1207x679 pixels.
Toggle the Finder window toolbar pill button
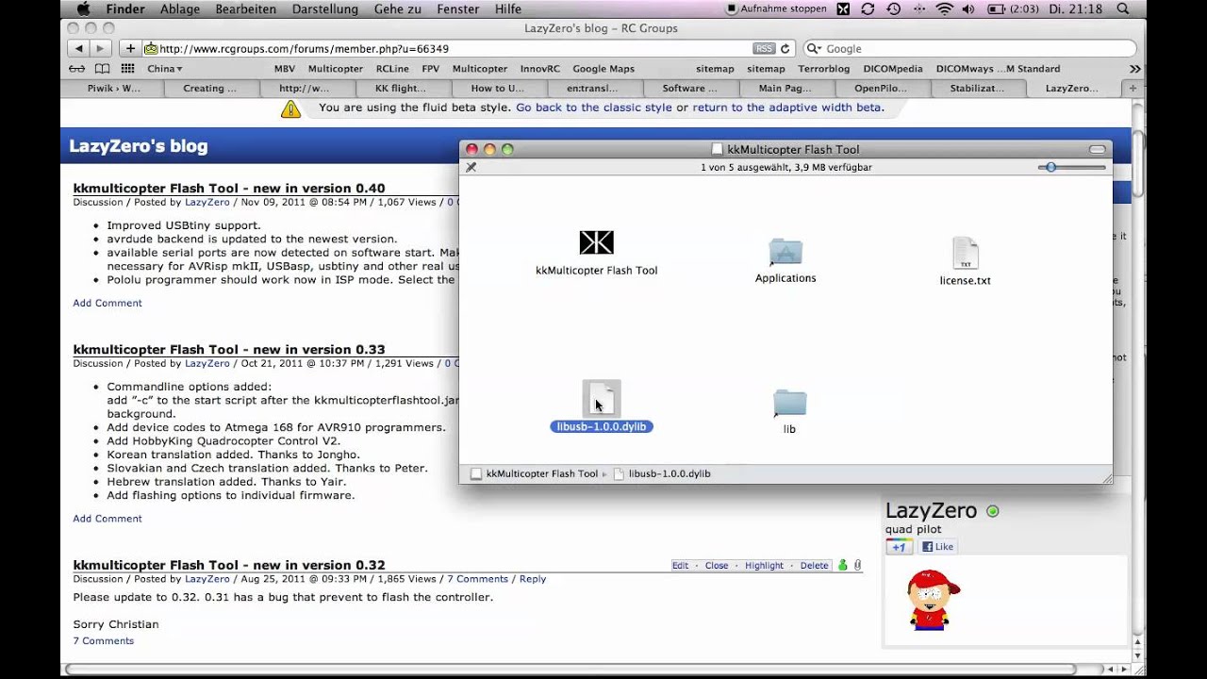[x=1097, y=149]
